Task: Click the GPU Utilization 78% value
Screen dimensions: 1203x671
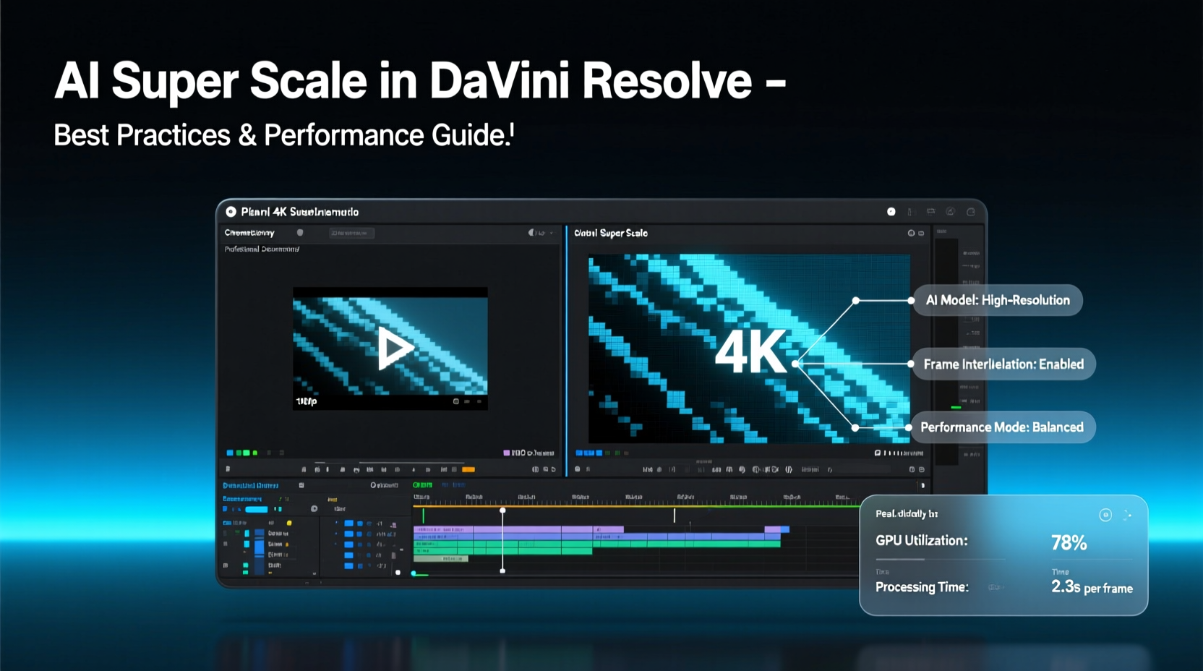Action: 1069,543
